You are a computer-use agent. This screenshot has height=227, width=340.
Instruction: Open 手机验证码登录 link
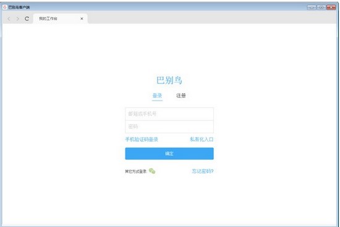coord(142,139)
